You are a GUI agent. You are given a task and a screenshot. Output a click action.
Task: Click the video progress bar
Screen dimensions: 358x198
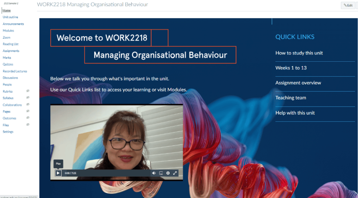113,173
